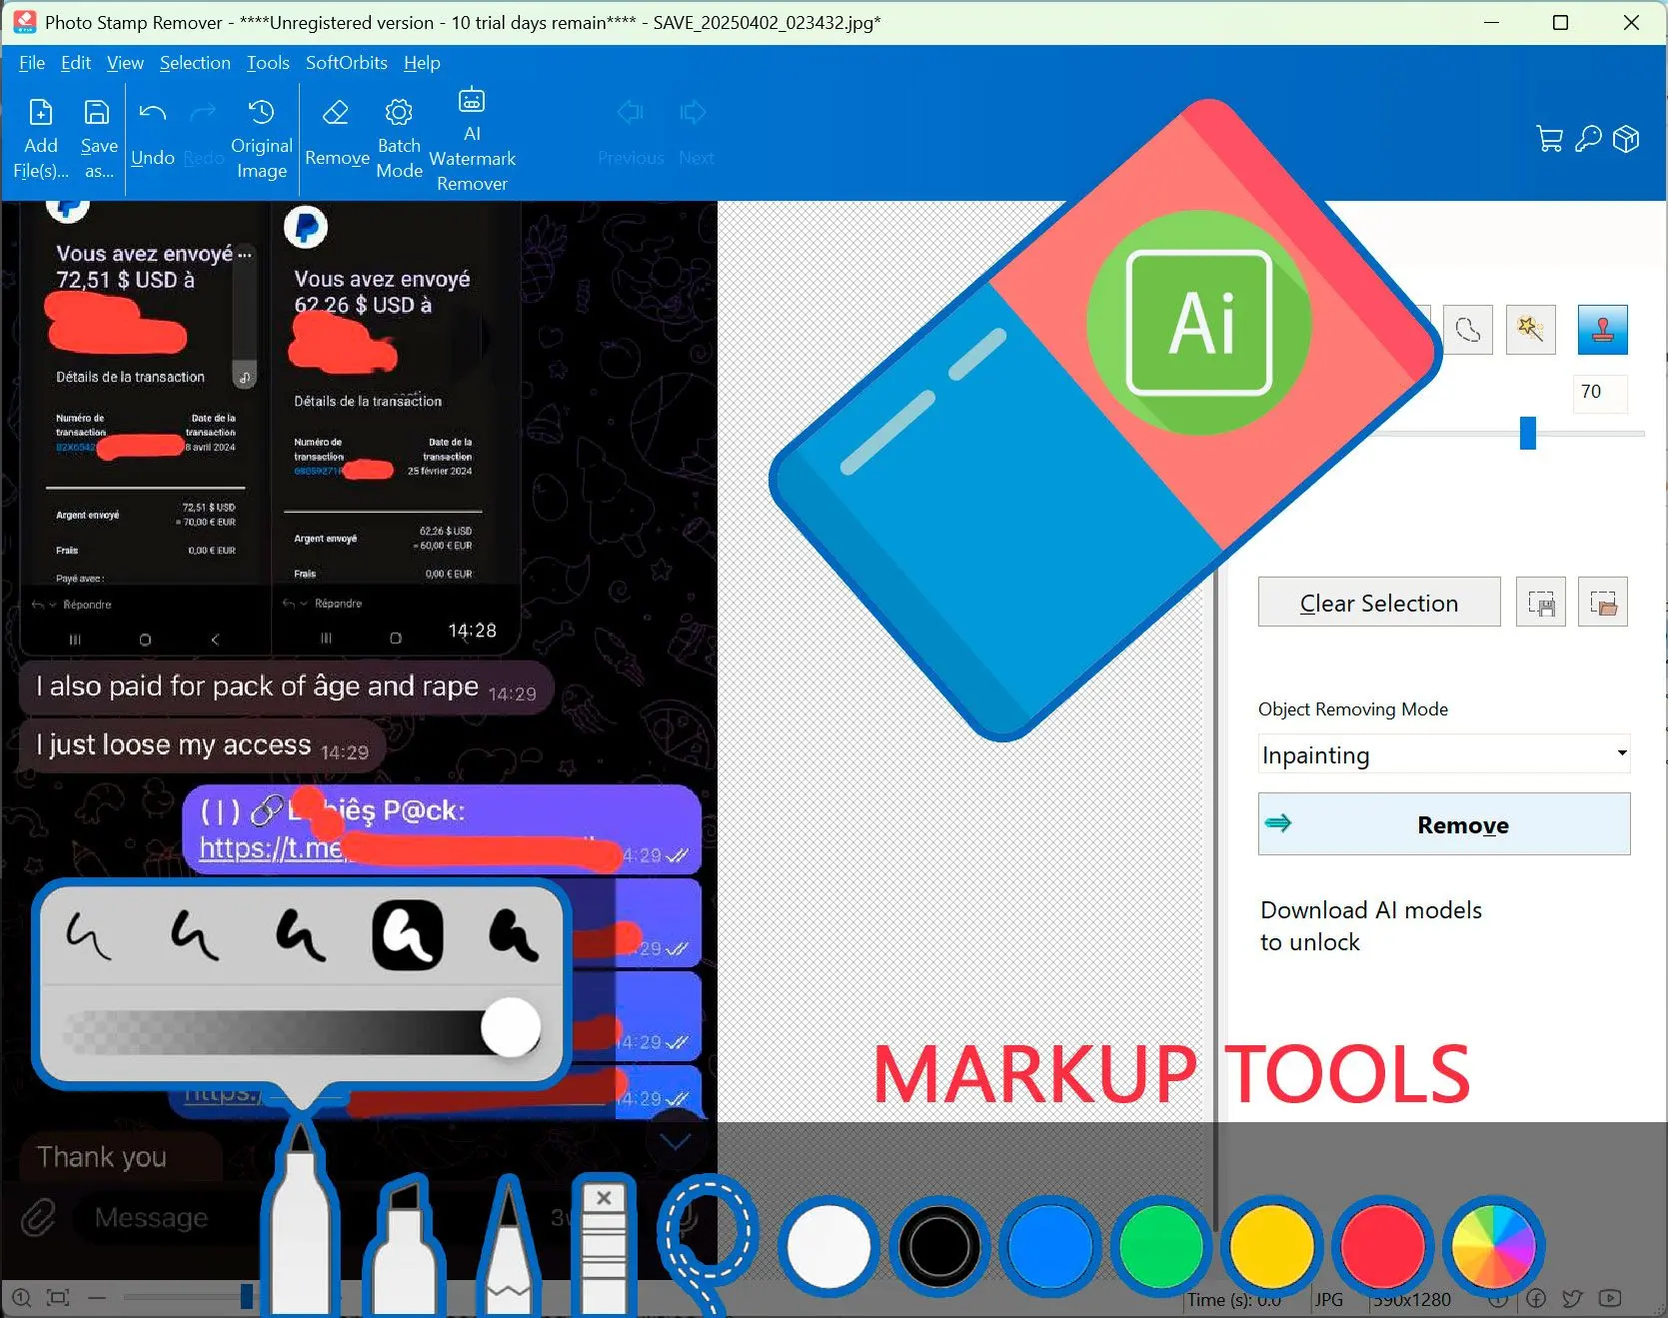Choose the thickest brush stroke style
The image size is (1668, 1318).
pos(514,935)
